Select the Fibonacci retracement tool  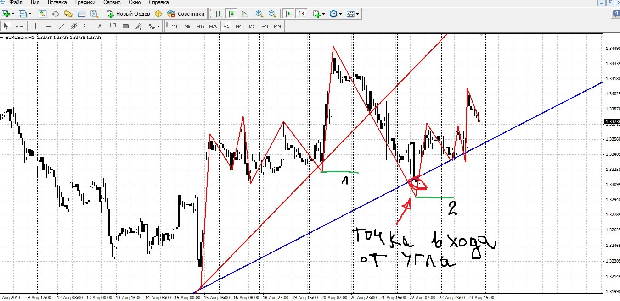pos(87,26)
